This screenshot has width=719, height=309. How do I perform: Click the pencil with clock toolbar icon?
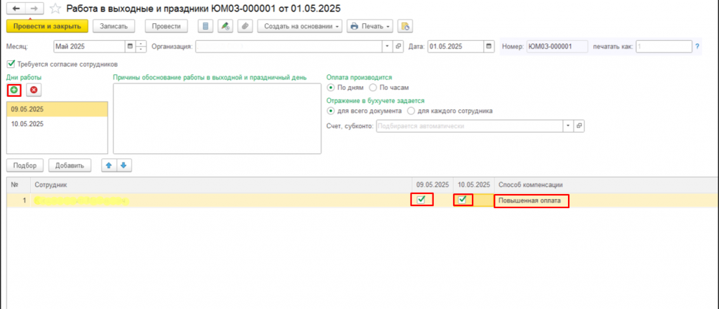coord(225,26)
